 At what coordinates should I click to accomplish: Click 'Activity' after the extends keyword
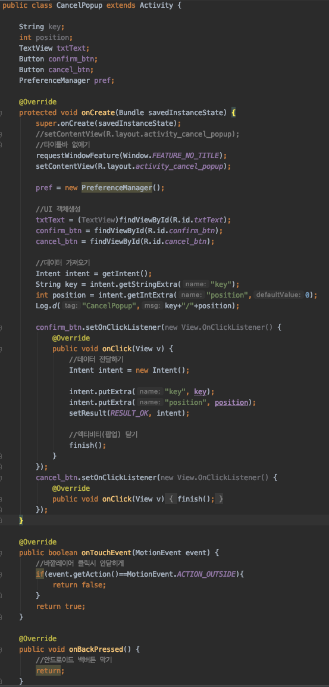(156, 5)
